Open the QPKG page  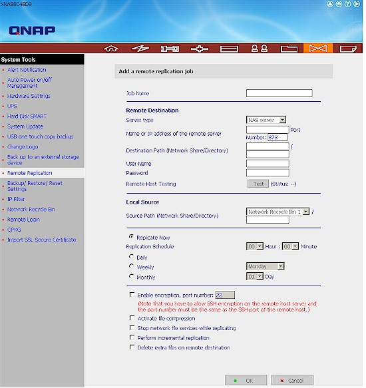(14, 230)
